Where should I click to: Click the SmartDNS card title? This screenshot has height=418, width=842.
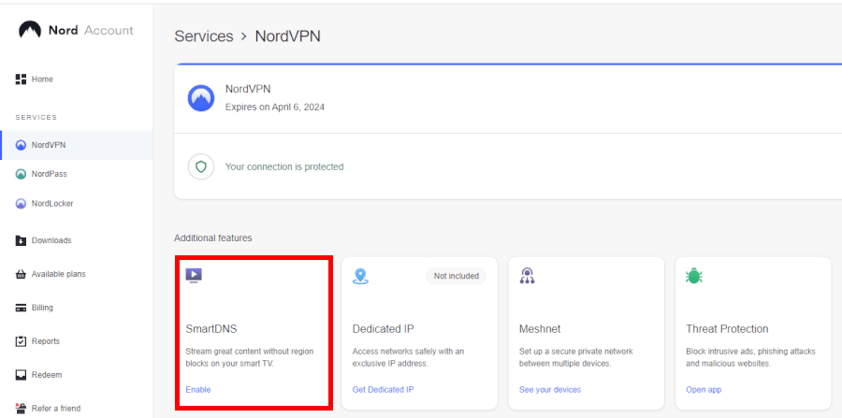(x=210, y=329)
